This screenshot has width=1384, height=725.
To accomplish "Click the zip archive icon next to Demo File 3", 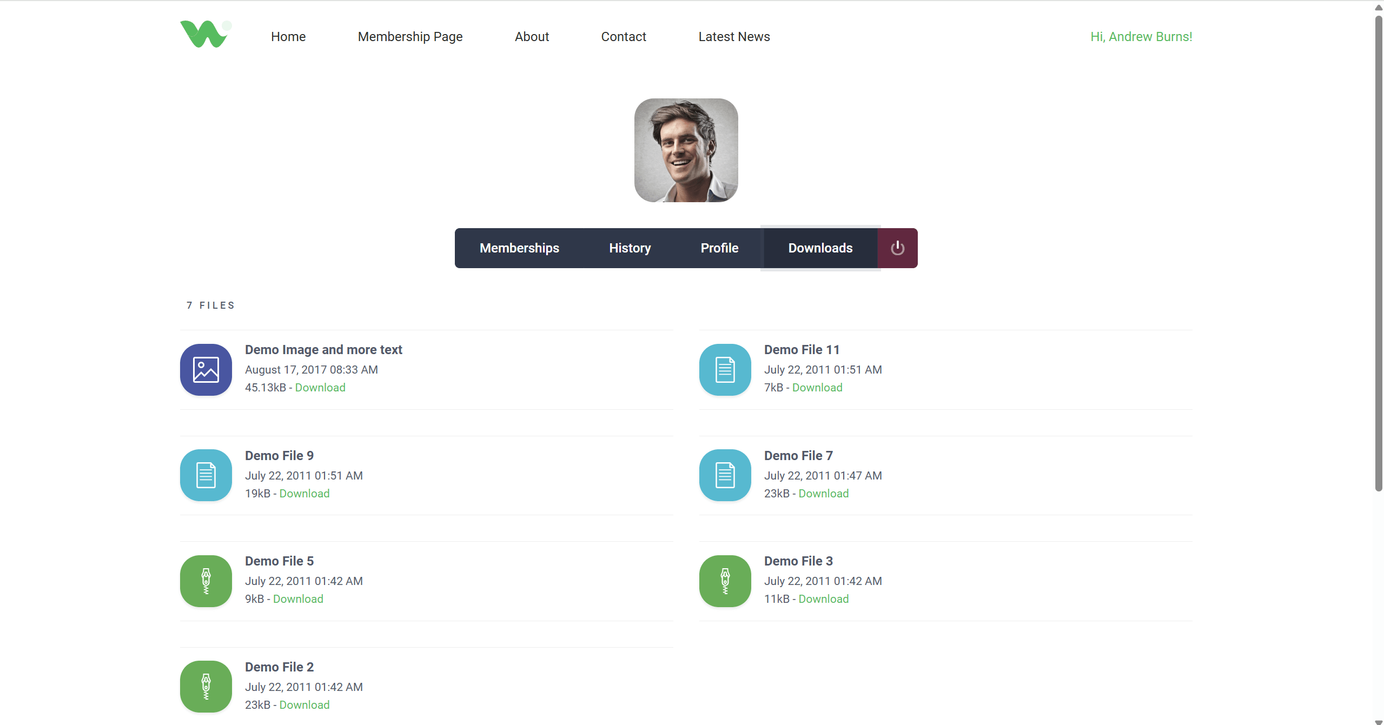I will click(725, 581).
